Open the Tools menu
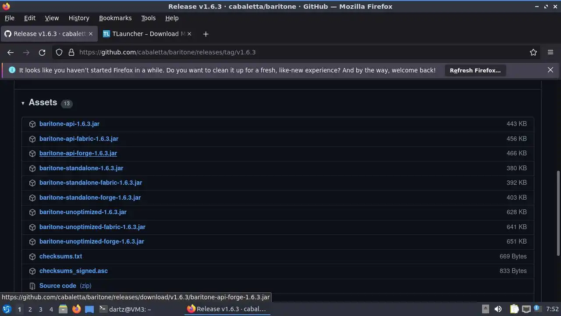 [148, 18]
